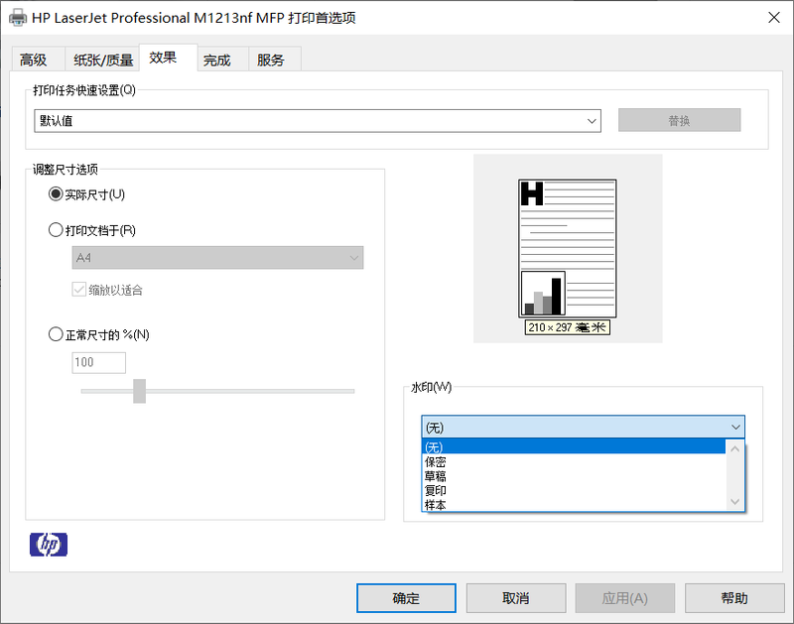Click the printer icon in title bar
The height and width of the screenshot is (624, 794).
click(x=18, y=18)
